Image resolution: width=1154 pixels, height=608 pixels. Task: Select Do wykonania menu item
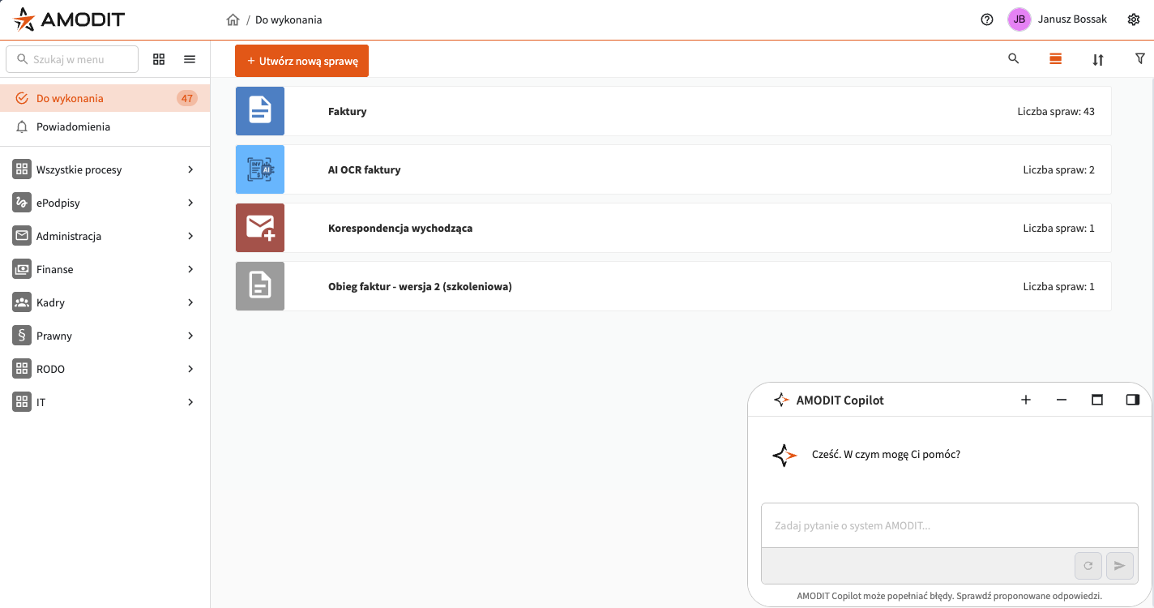click(70, 98)
